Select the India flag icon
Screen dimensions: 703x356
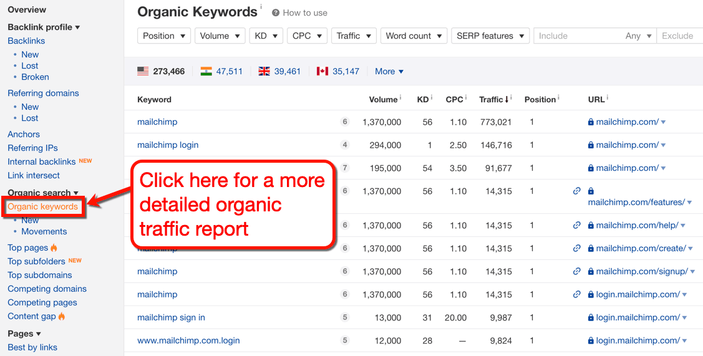tap(206, 71)
